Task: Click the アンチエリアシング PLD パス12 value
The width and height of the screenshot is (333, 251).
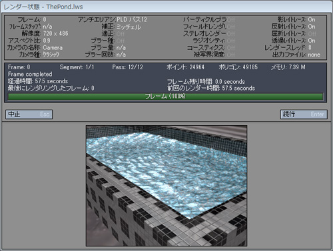Action: pyautogui.click(x=132, y=19)
